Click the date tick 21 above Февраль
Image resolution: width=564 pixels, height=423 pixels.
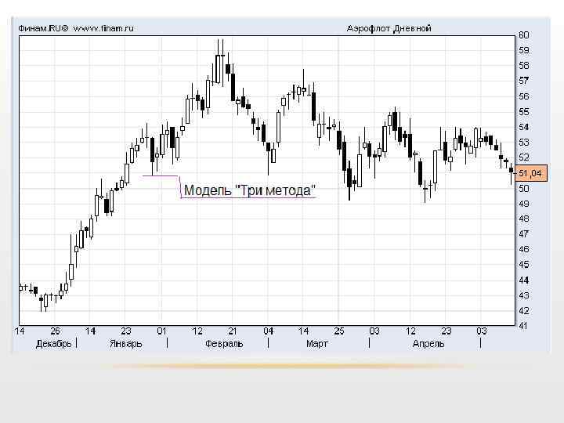point(233,331)
